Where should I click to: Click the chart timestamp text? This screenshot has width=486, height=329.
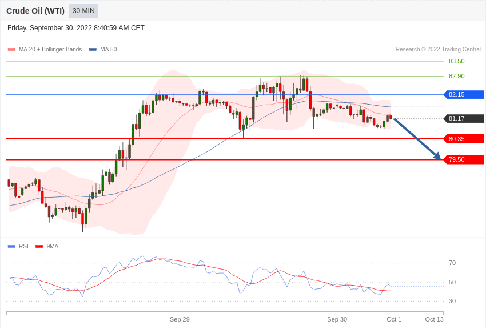[76, 28]
